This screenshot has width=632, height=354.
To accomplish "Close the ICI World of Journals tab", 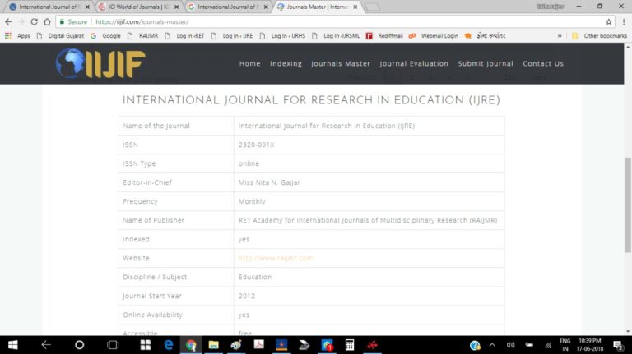I will 177,7.
